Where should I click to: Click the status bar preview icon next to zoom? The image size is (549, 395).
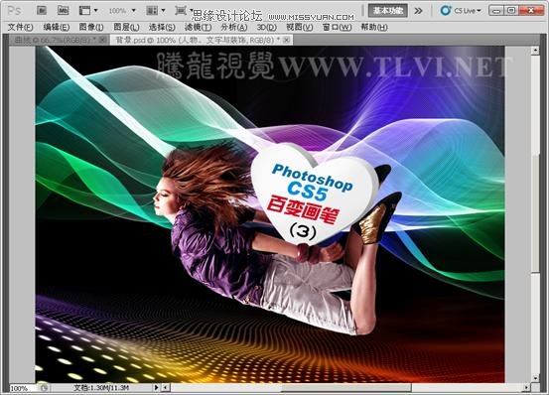click(44, 388)
